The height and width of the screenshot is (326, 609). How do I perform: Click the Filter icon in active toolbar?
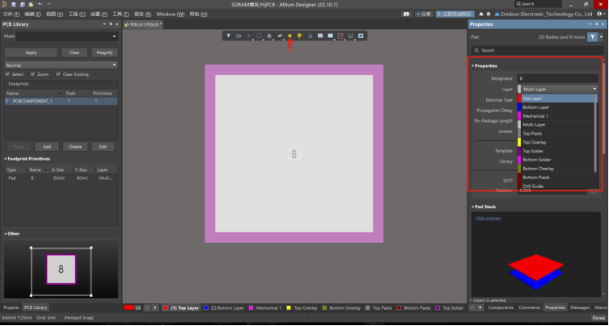pos(229,36)
